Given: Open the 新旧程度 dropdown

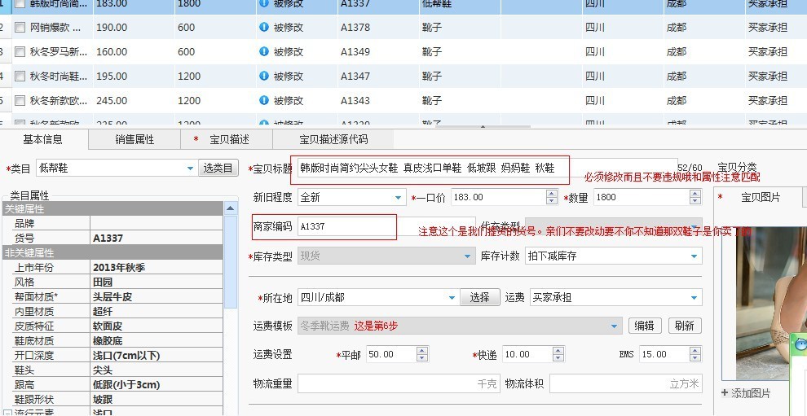Looking at the screenshot, I should 399,197.
